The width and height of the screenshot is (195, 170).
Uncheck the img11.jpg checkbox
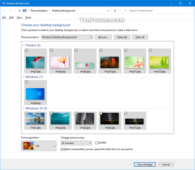(126, 50)
